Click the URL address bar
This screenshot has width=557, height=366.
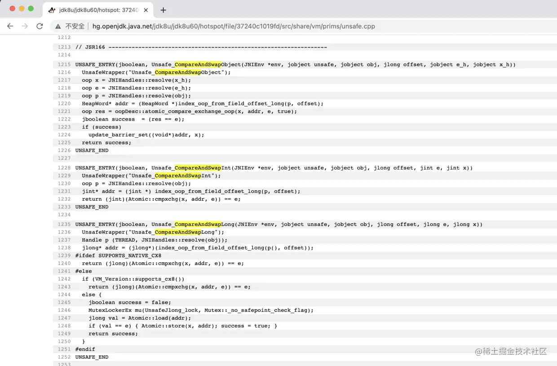[x=234, y=26]
